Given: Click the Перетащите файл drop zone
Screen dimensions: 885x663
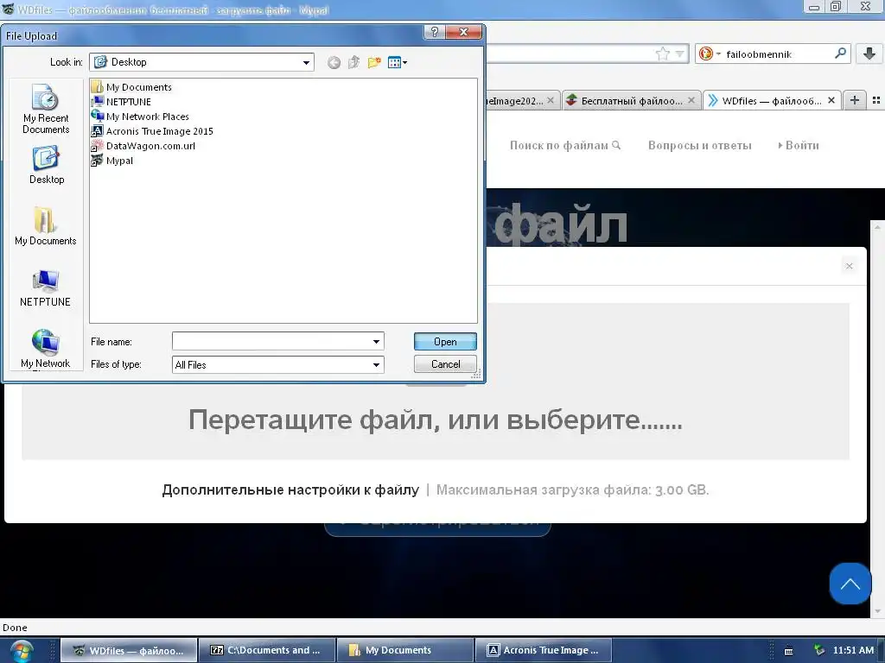Looking at the screenshot, I should tap(436, 420).
